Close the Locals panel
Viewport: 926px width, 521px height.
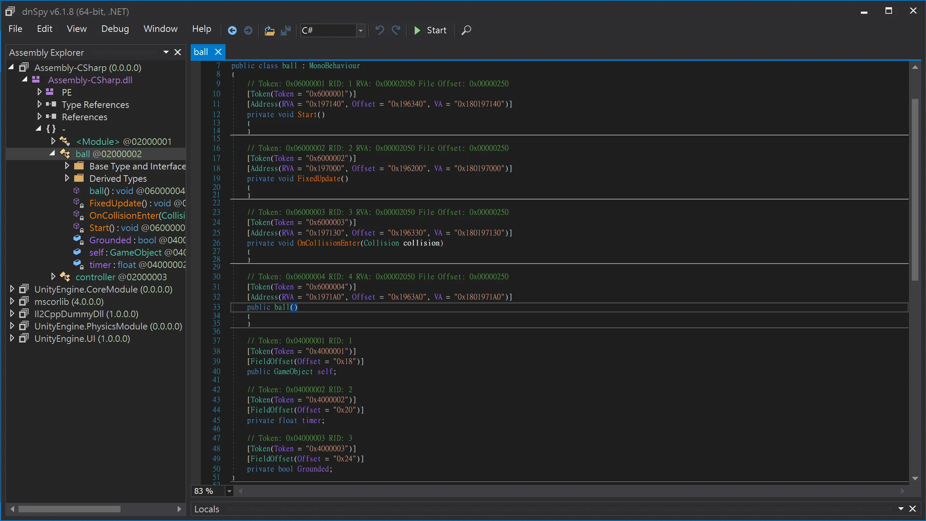913,509
